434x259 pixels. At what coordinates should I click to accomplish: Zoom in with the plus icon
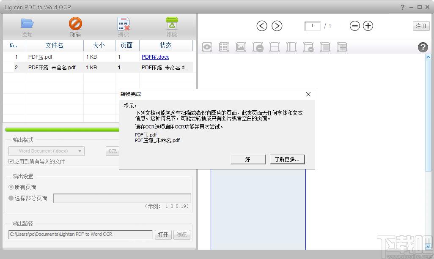[x=368, y=26]
